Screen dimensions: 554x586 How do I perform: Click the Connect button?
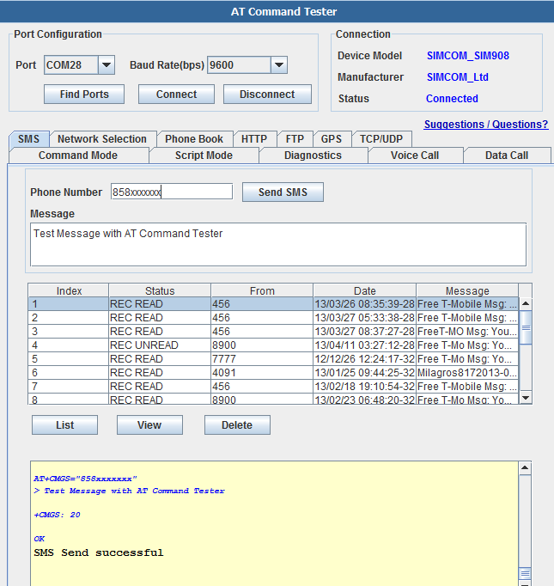pyautogui.click(x=176, y=95)
